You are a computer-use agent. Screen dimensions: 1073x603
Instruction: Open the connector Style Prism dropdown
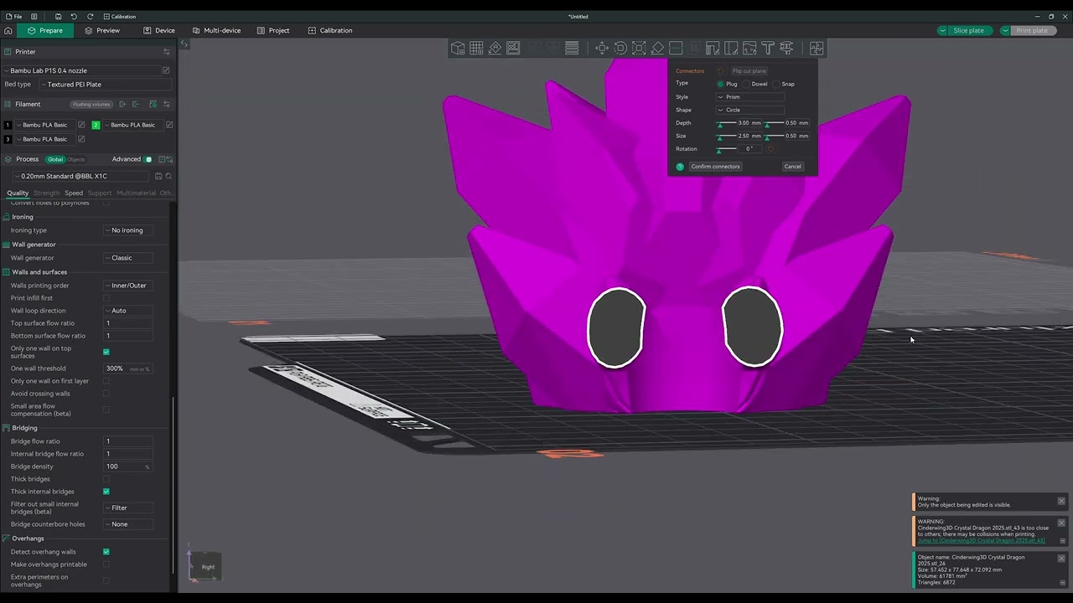coord(750,97)
